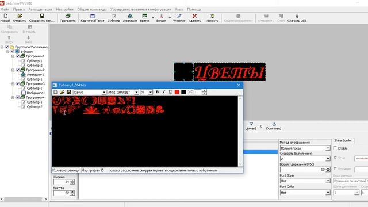Image resolution: width=368 pixels, height=207 pixels.
Task: Open the Метод отображения dropdown
Action: pos(328,148)
